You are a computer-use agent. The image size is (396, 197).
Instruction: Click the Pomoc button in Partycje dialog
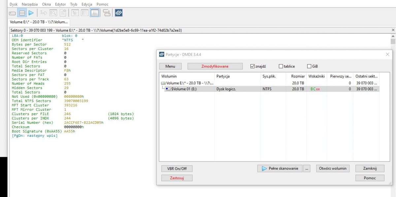pos(370,178)
